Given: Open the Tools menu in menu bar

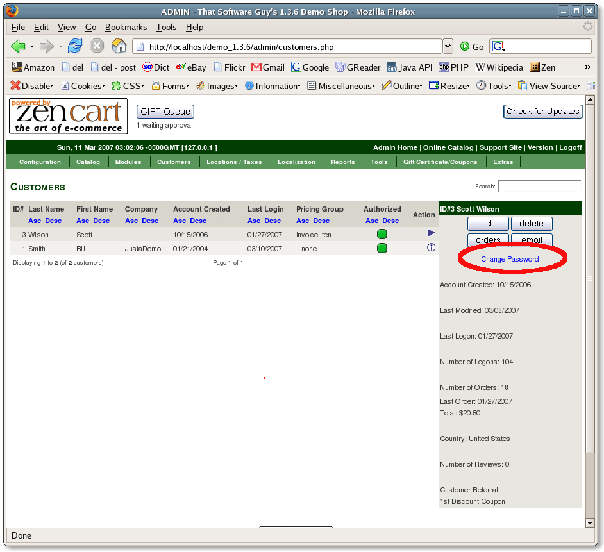Looking at the screenshot, I should 166,28.
